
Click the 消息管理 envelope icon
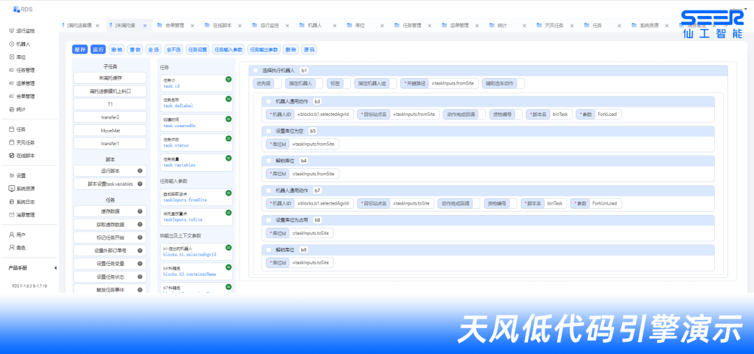coord(11,215)
